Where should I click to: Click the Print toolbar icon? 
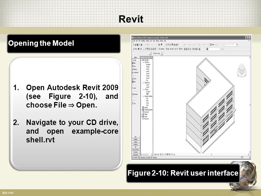click(141, 44)
